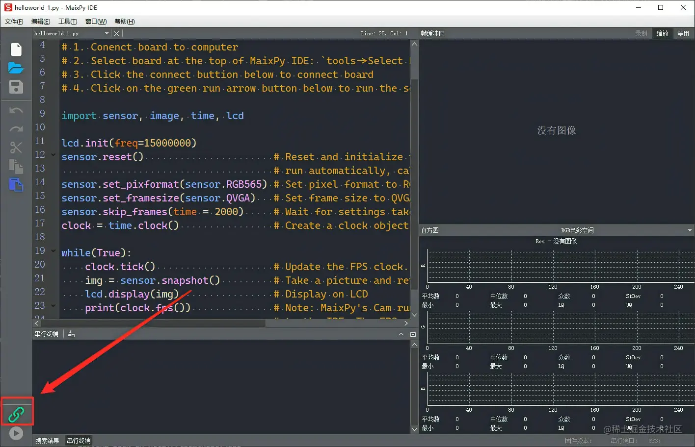The height and width of the screenshot is (447, 695).
Task: Minimize the MaixPy IDE window
Action: pos(639,7)
